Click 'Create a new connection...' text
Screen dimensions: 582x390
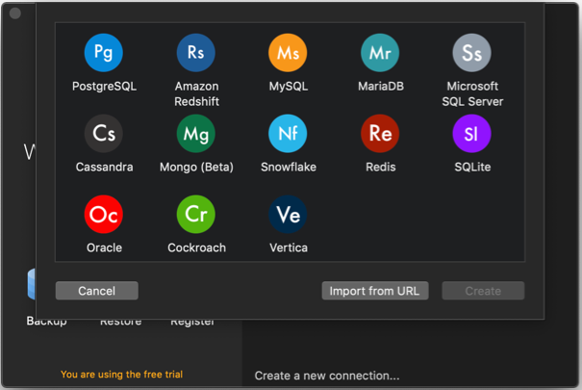coord(327,376)
